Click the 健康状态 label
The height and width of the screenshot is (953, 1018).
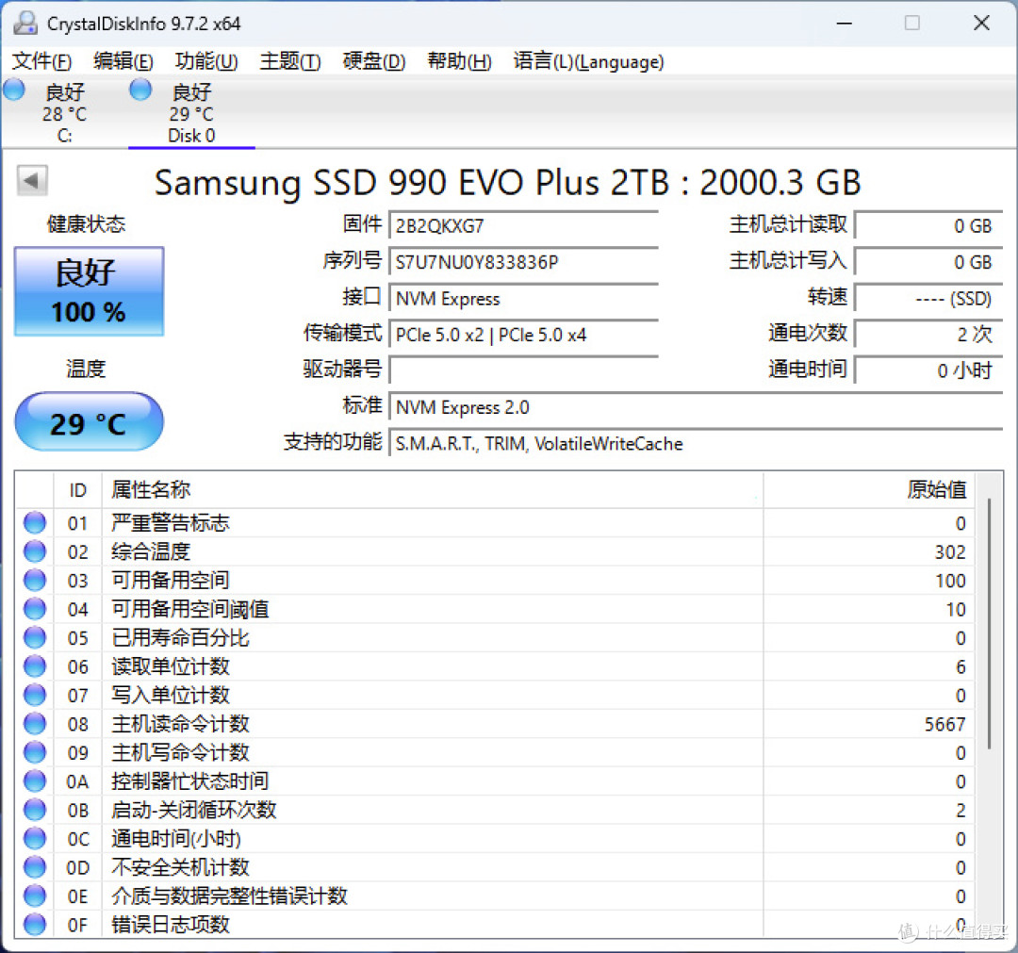[x=86, y=224]
